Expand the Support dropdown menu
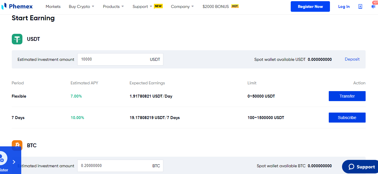 point(142,6)
